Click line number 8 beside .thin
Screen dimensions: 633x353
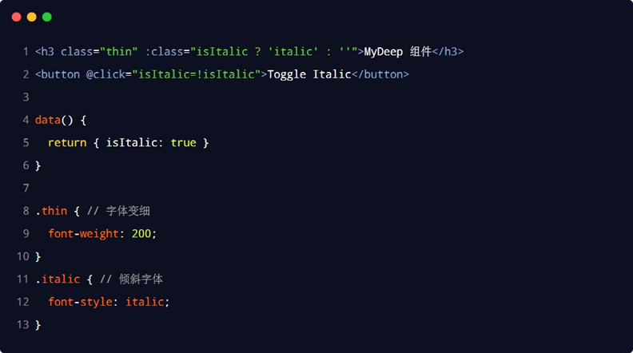point(26,211)
